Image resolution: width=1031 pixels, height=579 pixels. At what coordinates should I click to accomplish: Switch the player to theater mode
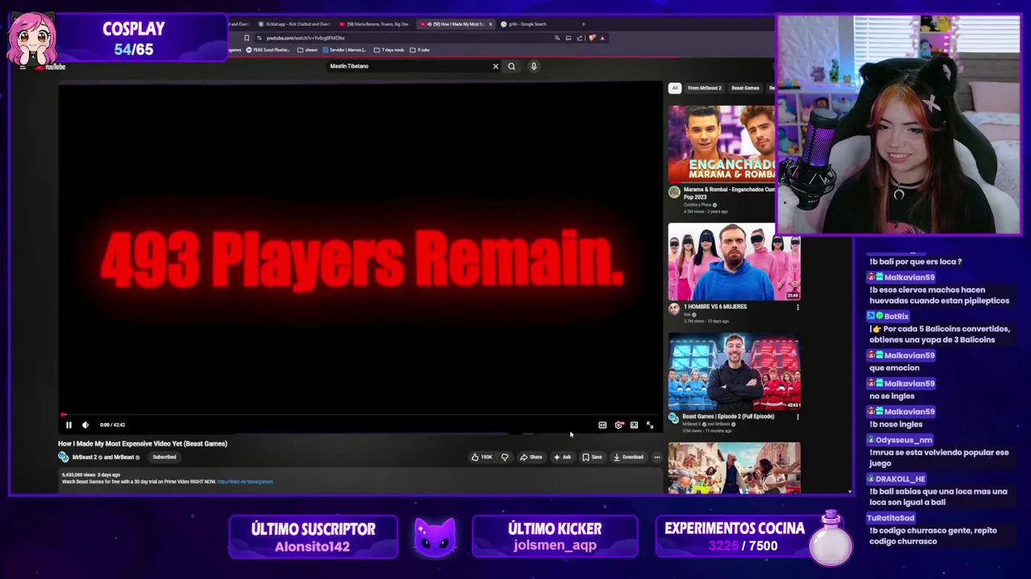634,425
